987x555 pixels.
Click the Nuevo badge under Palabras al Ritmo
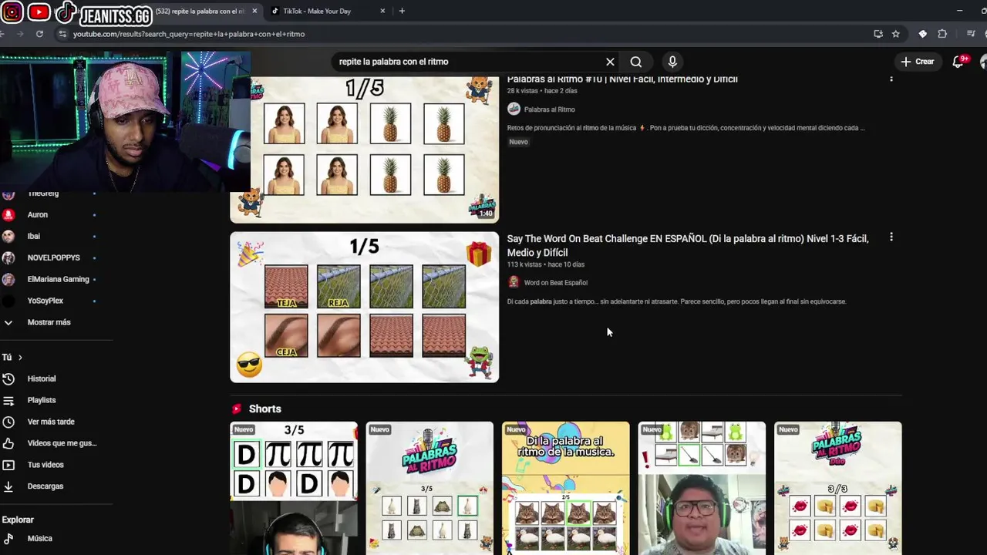tap(518, 142)
